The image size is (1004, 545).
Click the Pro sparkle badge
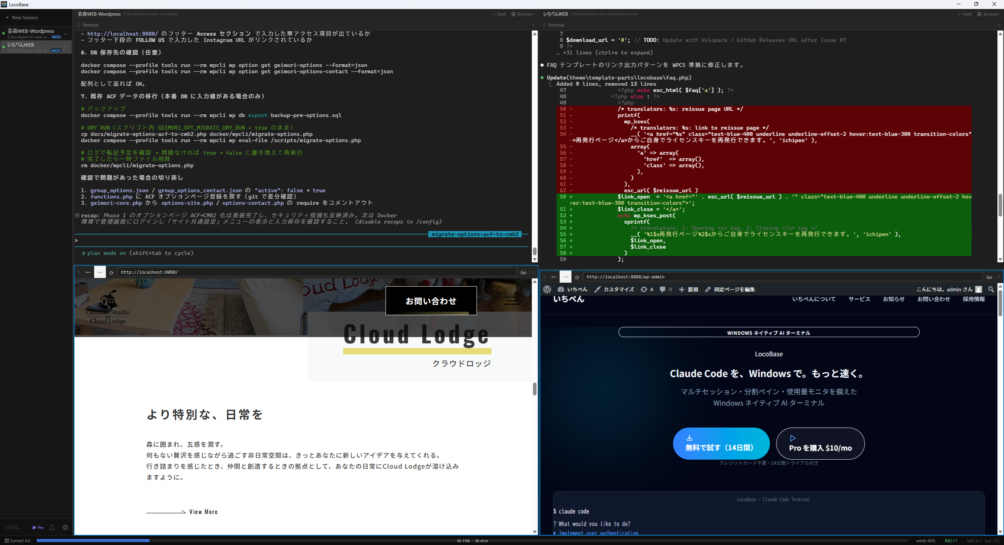pyautogui.click(x=38, y=527)
